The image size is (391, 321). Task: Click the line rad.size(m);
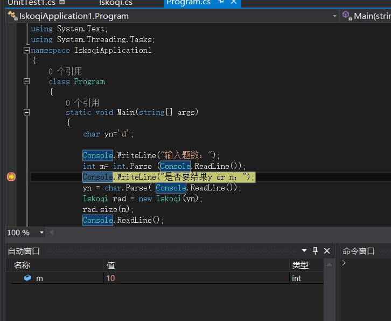click(x=108, y=209)
